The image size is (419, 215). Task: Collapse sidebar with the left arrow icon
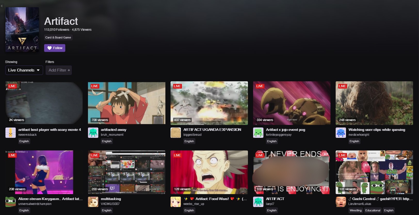2,6
